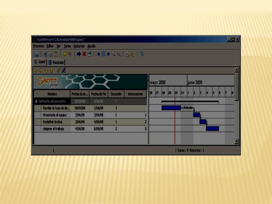The height and width of the screenshot is (204, 272).
Task: Click the junio 2008 timeline header
Action: [211, 80]
